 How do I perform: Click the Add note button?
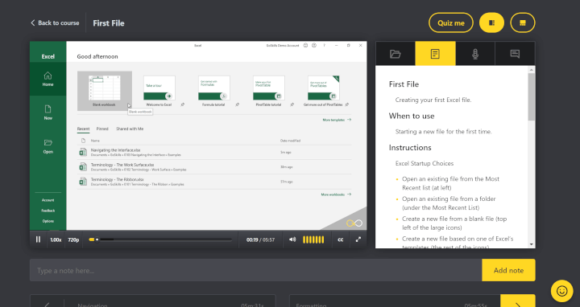(508, 270)
